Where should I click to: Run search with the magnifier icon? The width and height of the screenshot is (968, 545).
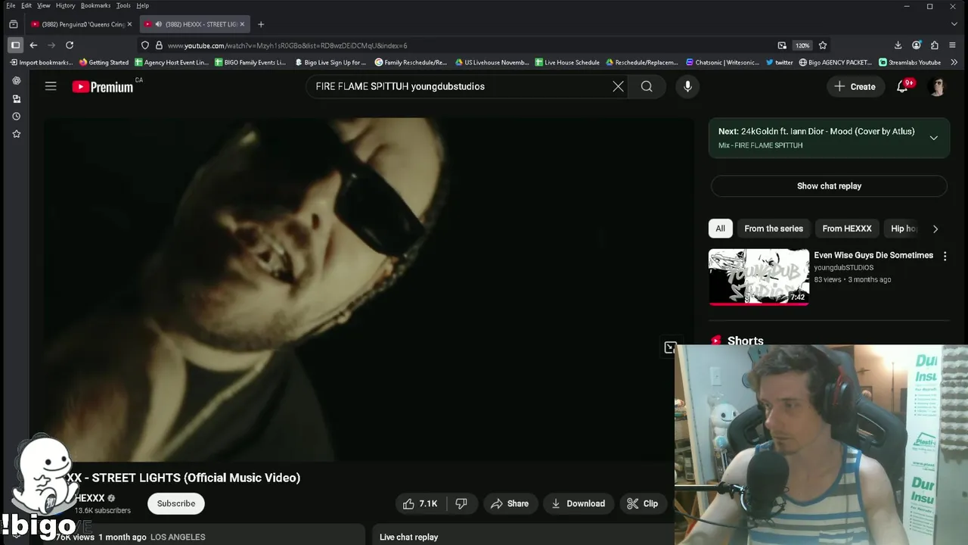click(x=647, y=86)
